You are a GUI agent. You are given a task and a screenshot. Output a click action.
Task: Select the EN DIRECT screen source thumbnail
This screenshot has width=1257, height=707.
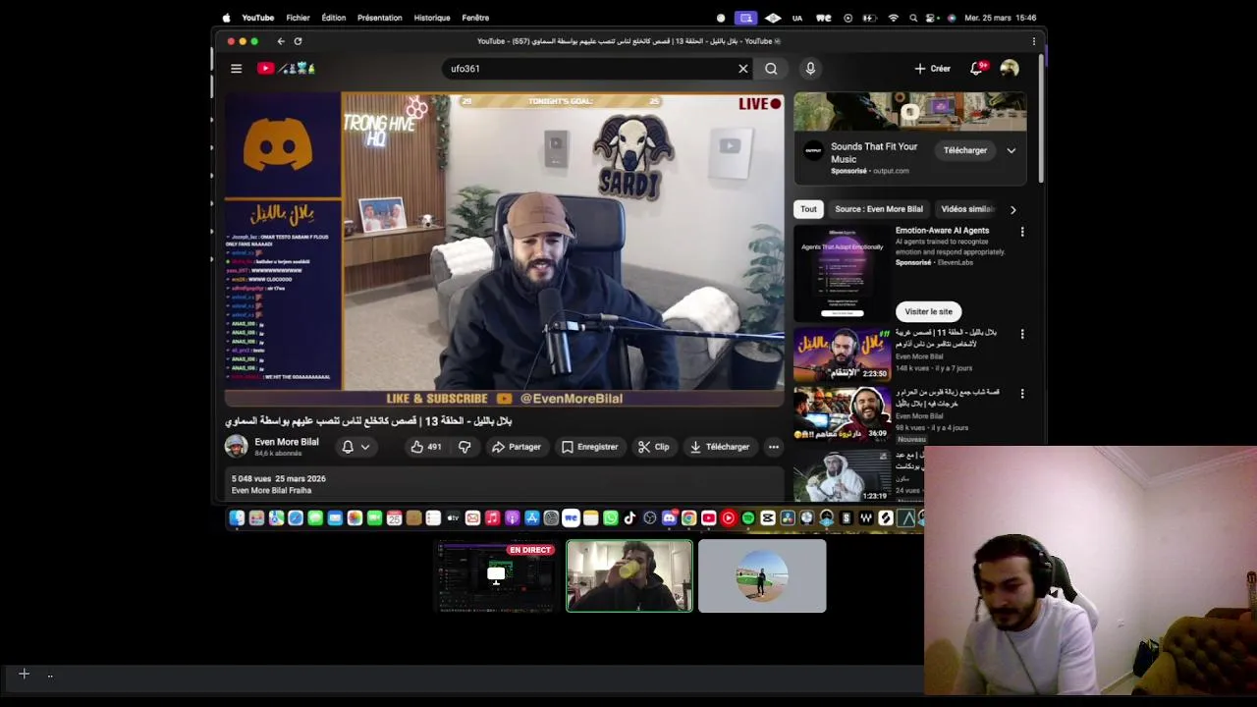(496, 576)
